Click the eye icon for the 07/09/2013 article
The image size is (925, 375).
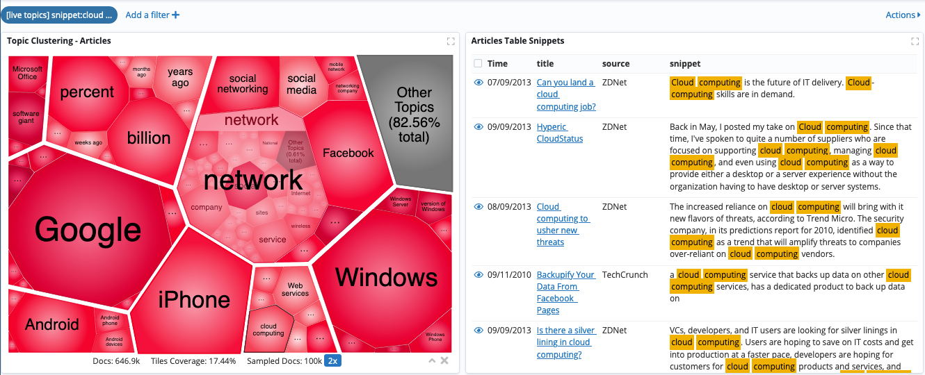click(478, 83)
